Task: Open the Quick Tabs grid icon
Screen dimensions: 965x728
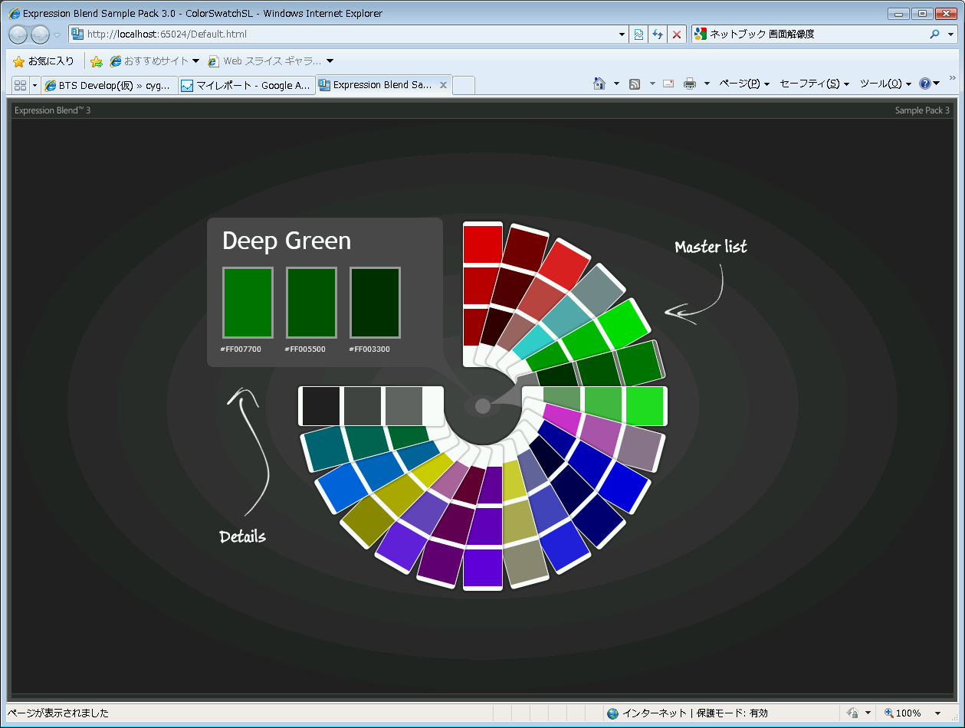Action: tap(20, 85)
